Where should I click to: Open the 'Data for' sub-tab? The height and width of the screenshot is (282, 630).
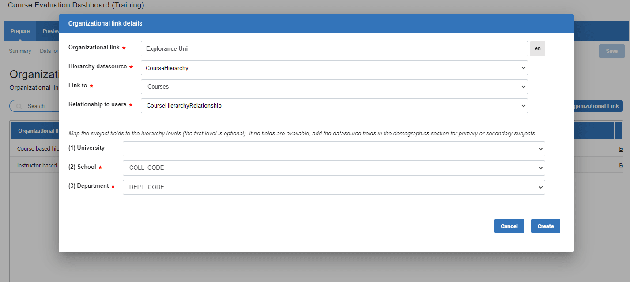pos(49,51)
